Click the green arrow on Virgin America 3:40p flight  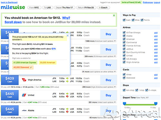click(67, 81)
